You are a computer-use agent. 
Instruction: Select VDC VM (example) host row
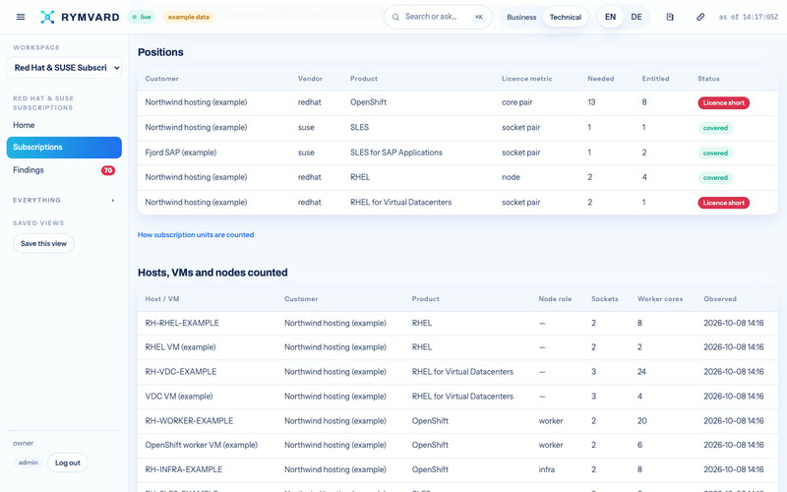[457, 397]
